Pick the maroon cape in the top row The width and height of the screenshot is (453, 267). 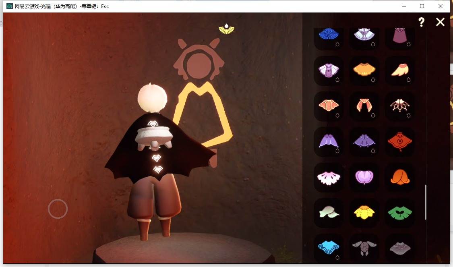(400, 36)
